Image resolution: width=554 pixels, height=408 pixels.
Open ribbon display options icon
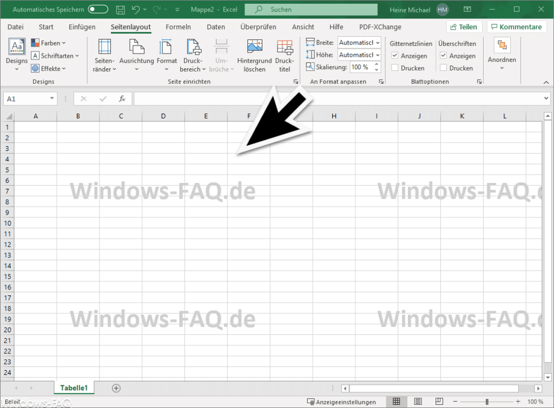pyautogui.click(x=467, y=10)
